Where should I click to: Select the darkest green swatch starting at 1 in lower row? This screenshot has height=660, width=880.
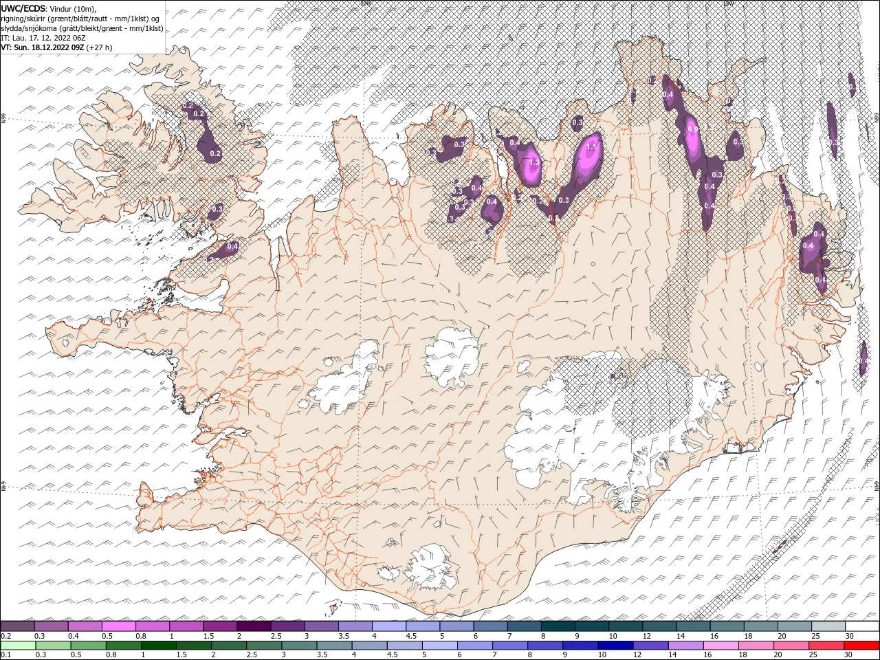pyautogui.click(x=158, y=646)
